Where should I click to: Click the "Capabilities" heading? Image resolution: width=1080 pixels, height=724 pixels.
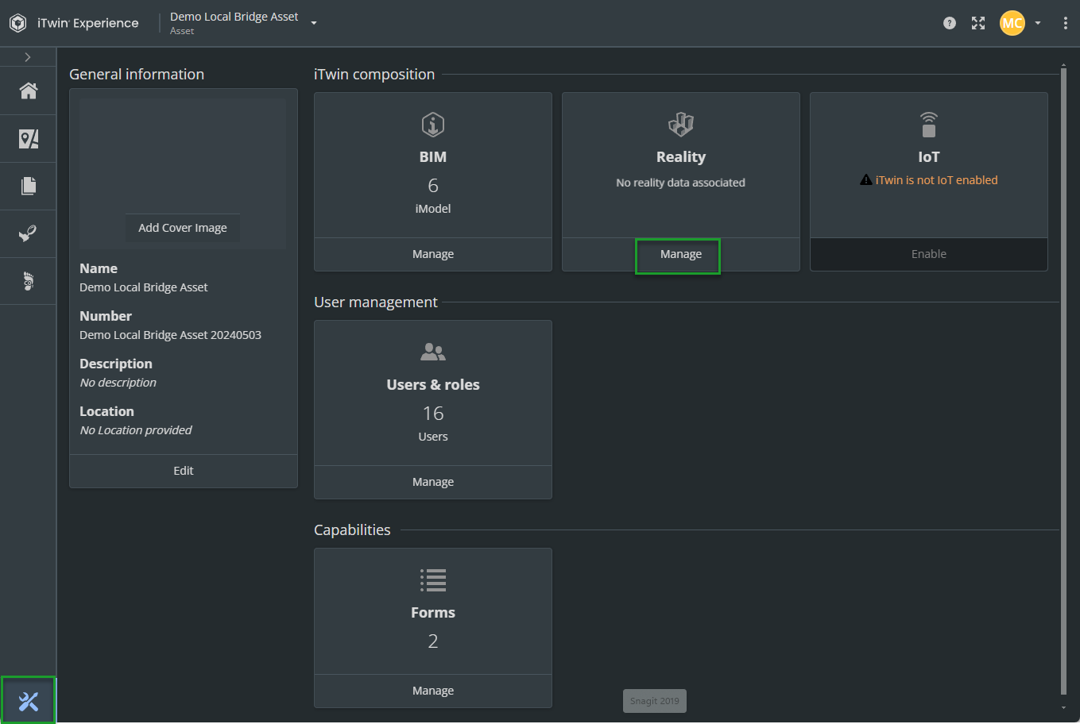click(x=352, y=530)
